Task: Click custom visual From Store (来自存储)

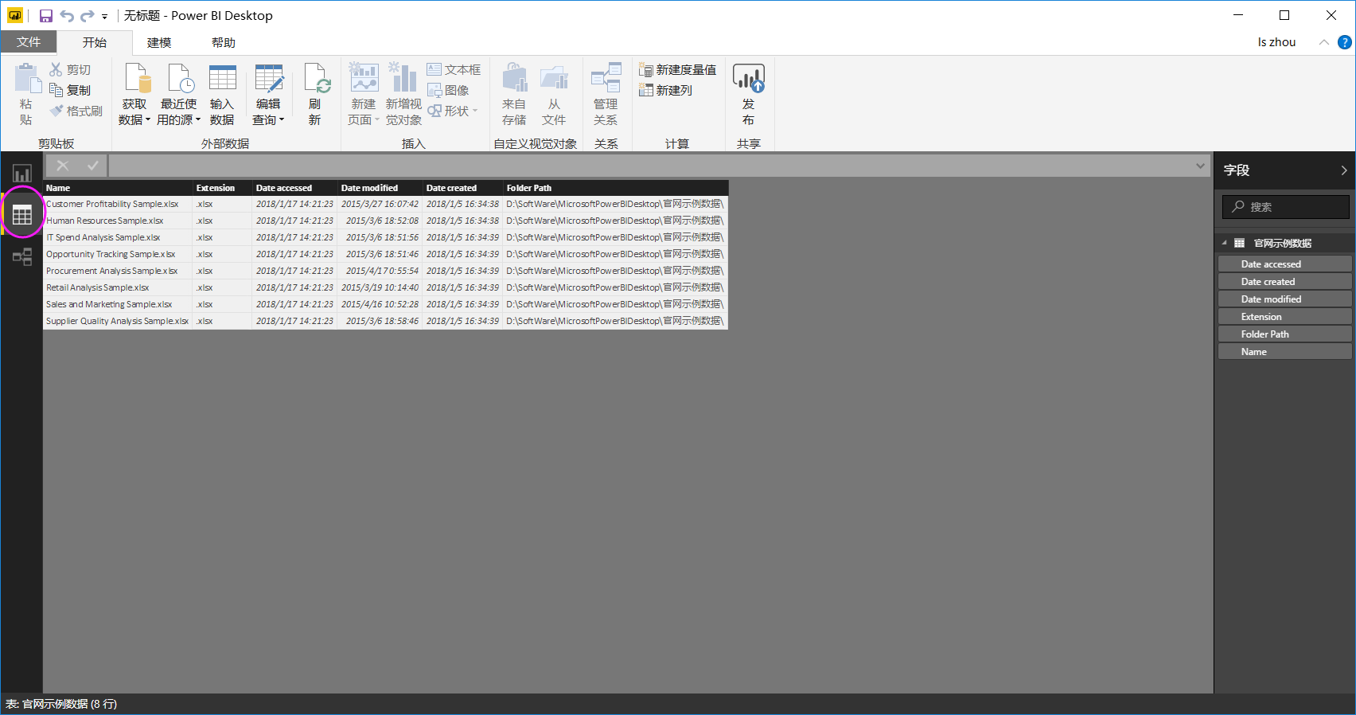Action: pos(514,94)
